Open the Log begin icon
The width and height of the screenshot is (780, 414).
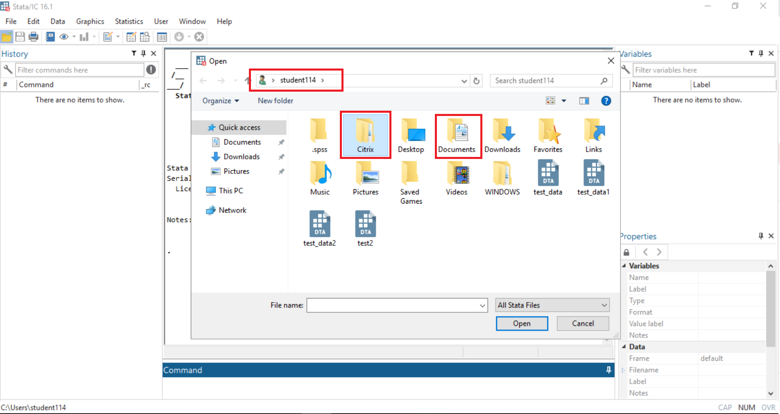tap(50, 37)
